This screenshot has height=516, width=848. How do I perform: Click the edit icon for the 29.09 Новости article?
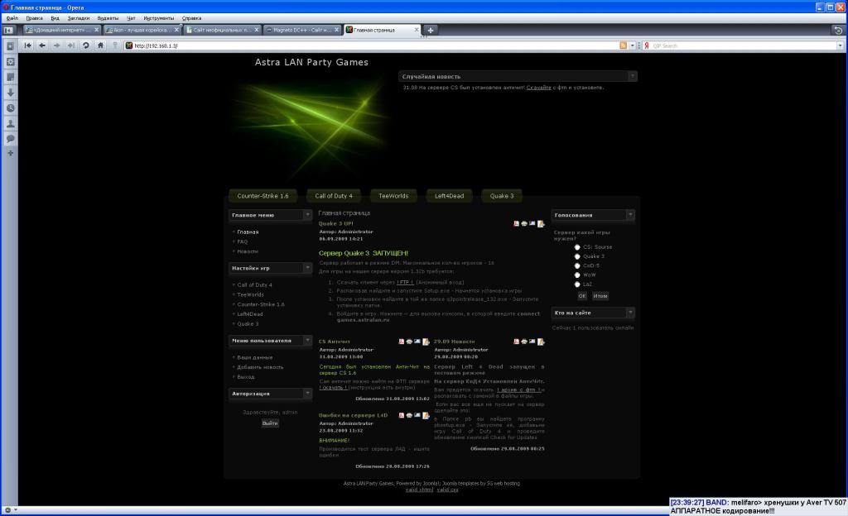click(x=540, y=342)
